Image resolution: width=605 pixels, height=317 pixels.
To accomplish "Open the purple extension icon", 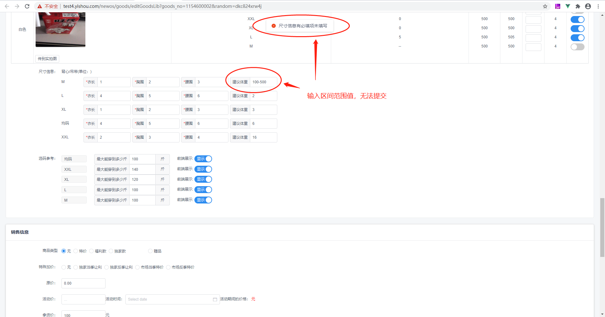I will [558, 6].
